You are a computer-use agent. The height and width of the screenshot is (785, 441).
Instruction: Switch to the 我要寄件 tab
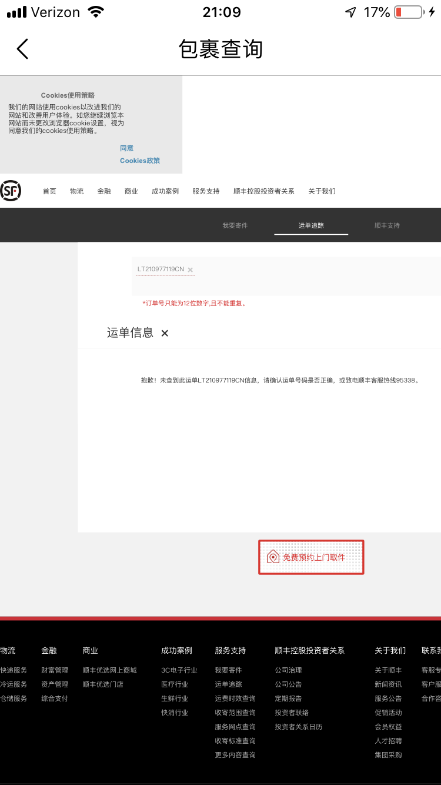(x=235, y=225)
